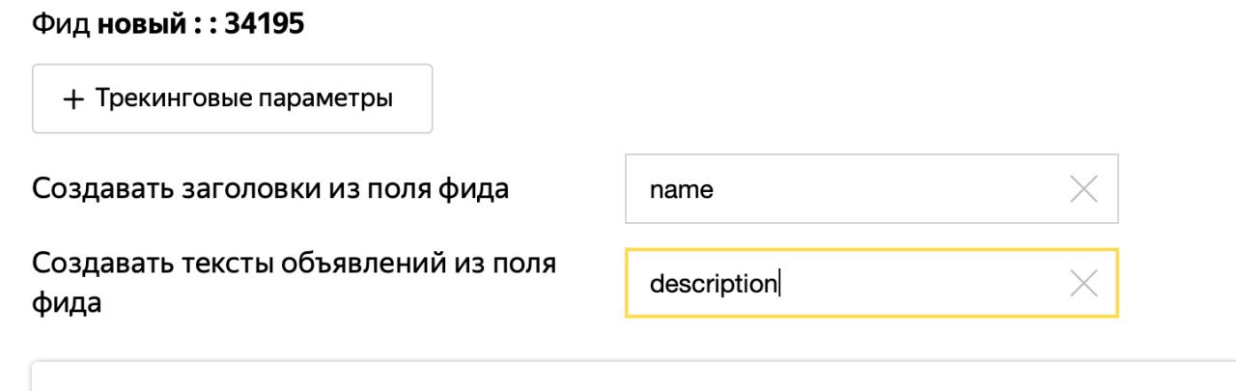Click the label Создавать тексты объявлений из поля
The height and width of the screenshot is (391, 1236).
tap(294, 264)
